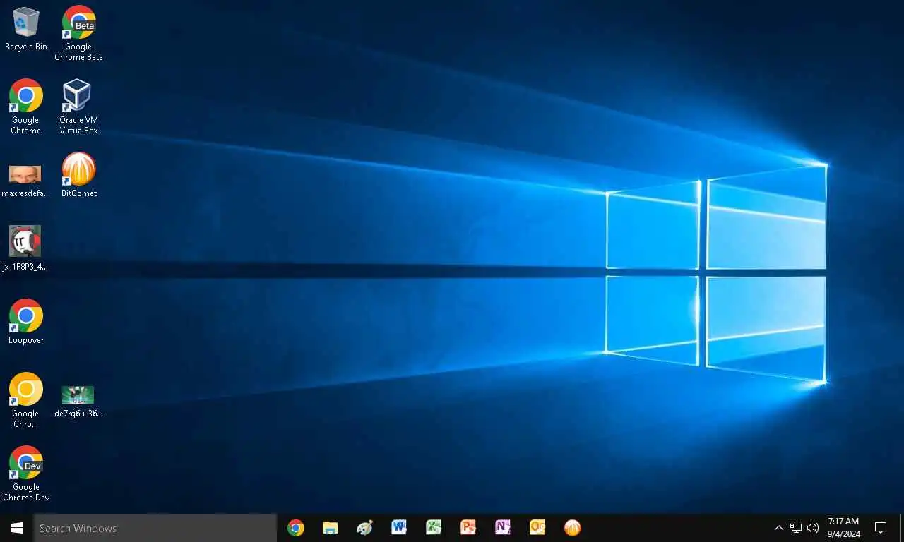Select the BitComet desktop shortcut
904x542 pixels.
click(78, 175)
